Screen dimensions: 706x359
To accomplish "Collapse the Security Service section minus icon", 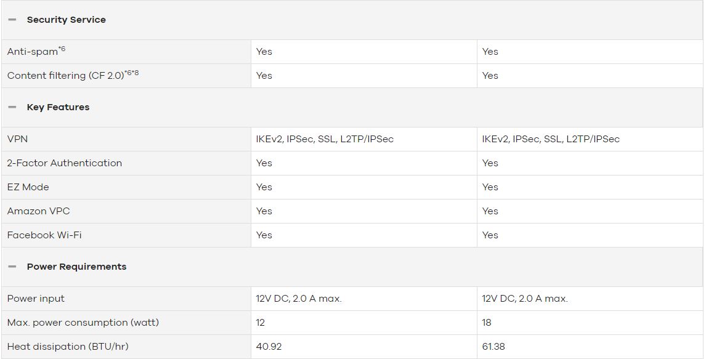I will tap(12, 20).
